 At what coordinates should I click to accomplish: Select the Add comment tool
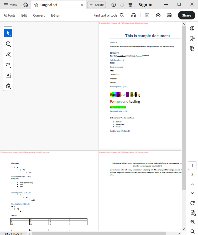tap(8, 44)
